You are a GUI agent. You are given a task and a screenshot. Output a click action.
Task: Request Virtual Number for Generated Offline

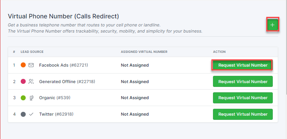[x=243, y=82]
